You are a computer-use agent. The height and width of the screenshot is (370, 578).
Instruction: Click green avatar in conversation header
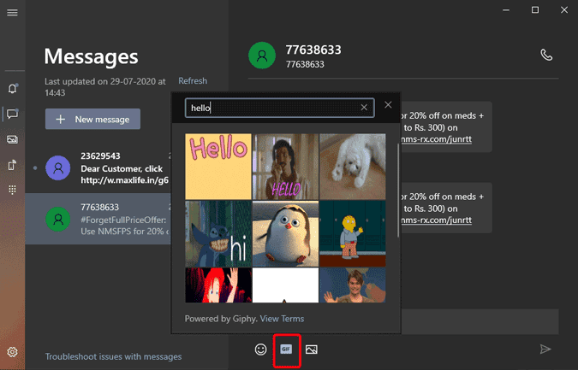pos(262,56)
